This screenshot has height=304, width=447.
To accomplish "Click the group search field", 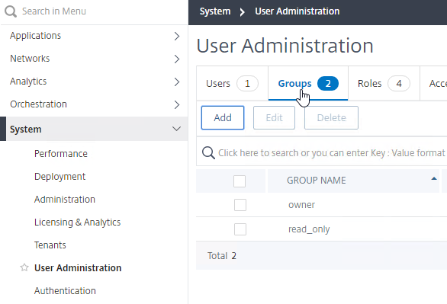I will pyautogui.click(x=322, y=153).
